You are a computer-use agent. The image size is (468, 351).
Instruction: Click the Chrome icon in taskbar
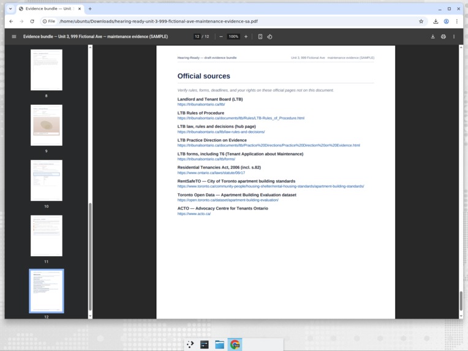[x=235, y=344]
